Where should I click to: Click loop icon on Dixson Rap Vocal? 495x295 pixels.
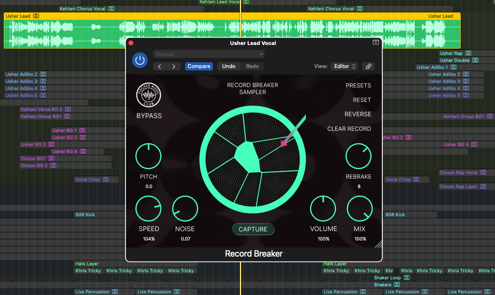pyautogui.click(x=483, y=172)
